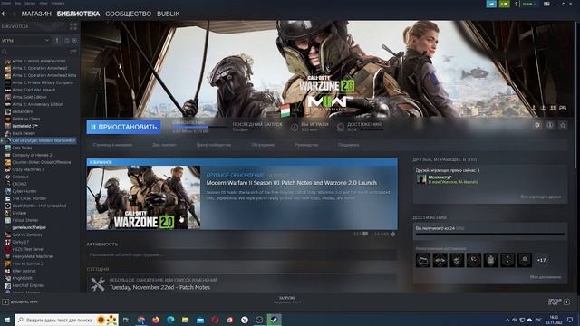This screenshot has height=326, width=580.
Task: Click the play-time clock icon
Action: click(x=295, y=127)
